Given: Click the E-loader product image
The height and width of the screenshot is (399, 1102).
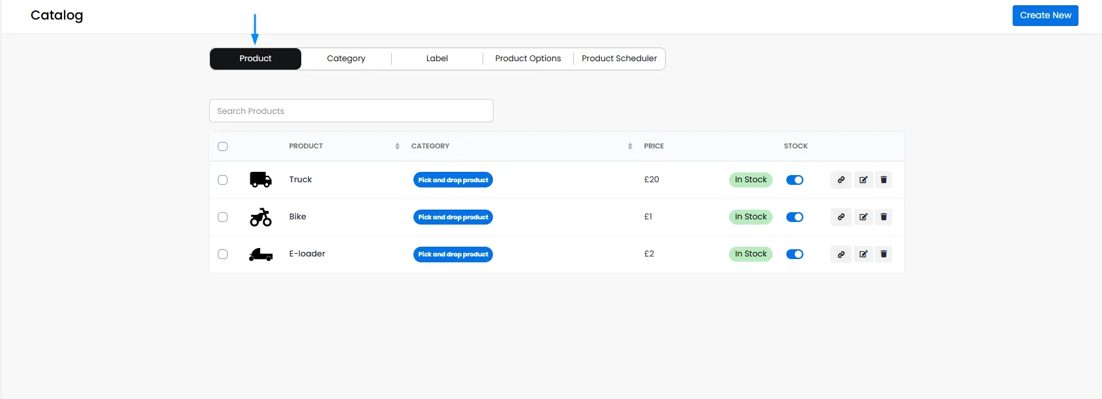Looking at the screenshot, I should (261, 255).
